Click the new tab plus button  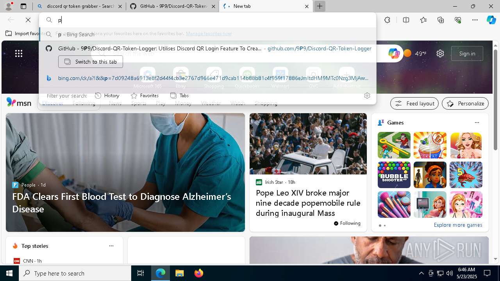[x=320, y=6]
